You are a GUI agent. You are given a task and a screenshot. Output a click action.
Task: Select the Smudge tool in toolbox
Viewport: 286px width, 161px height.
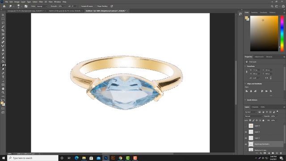(x=3, y=65)
